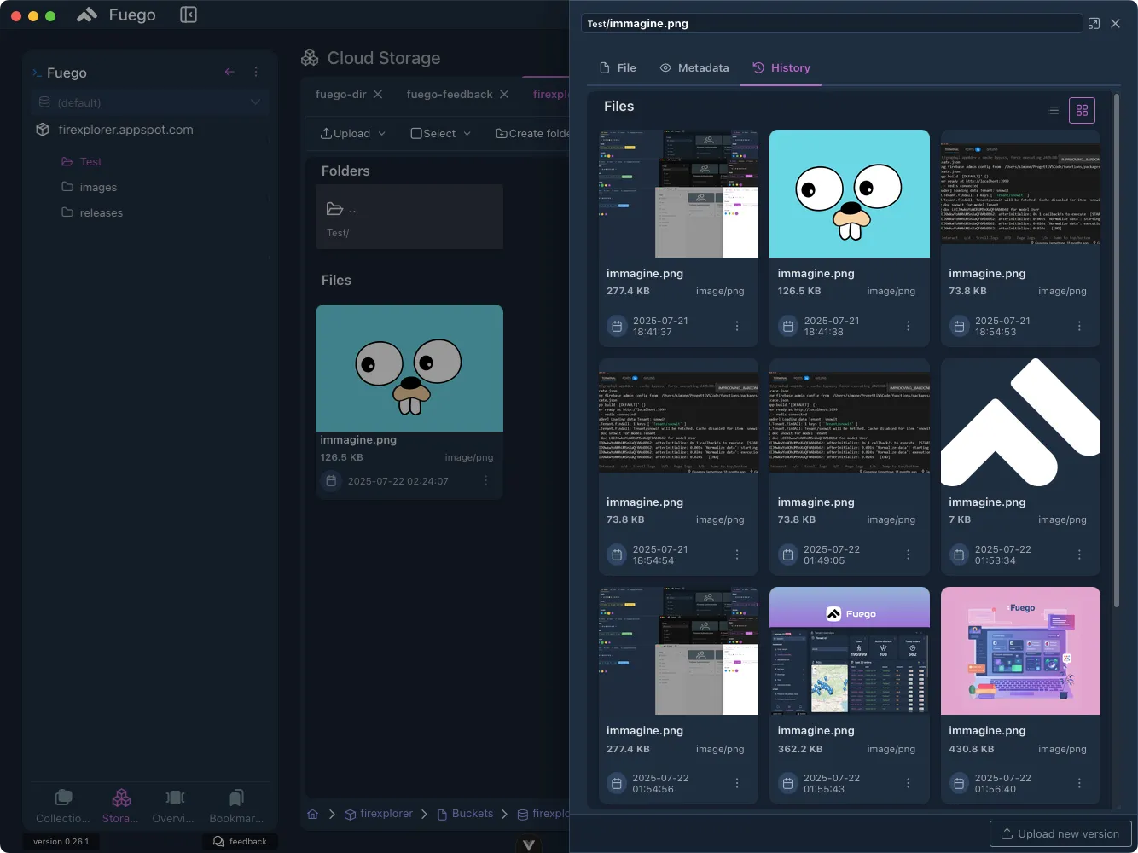Switch to the Metadata tab
Screen dimensions: 1138x853
point(694,68)
